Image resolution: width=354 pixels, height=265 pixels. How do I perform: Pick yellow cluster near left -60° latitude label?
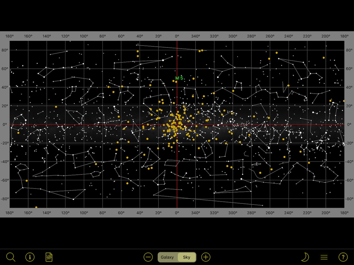[27, 181]
